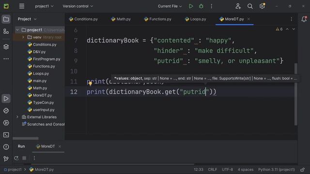310x174 pixels.
Task: Open Run panel more options
Action: [34, 158]
